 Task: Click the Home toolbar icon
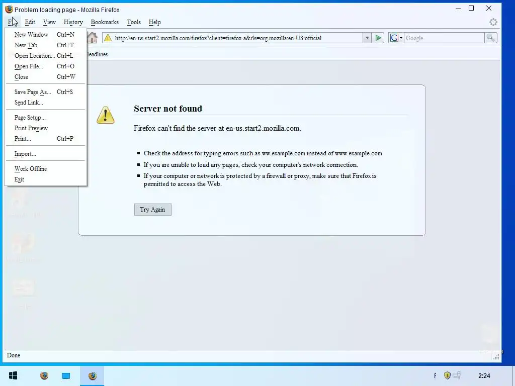pos(93,38)
